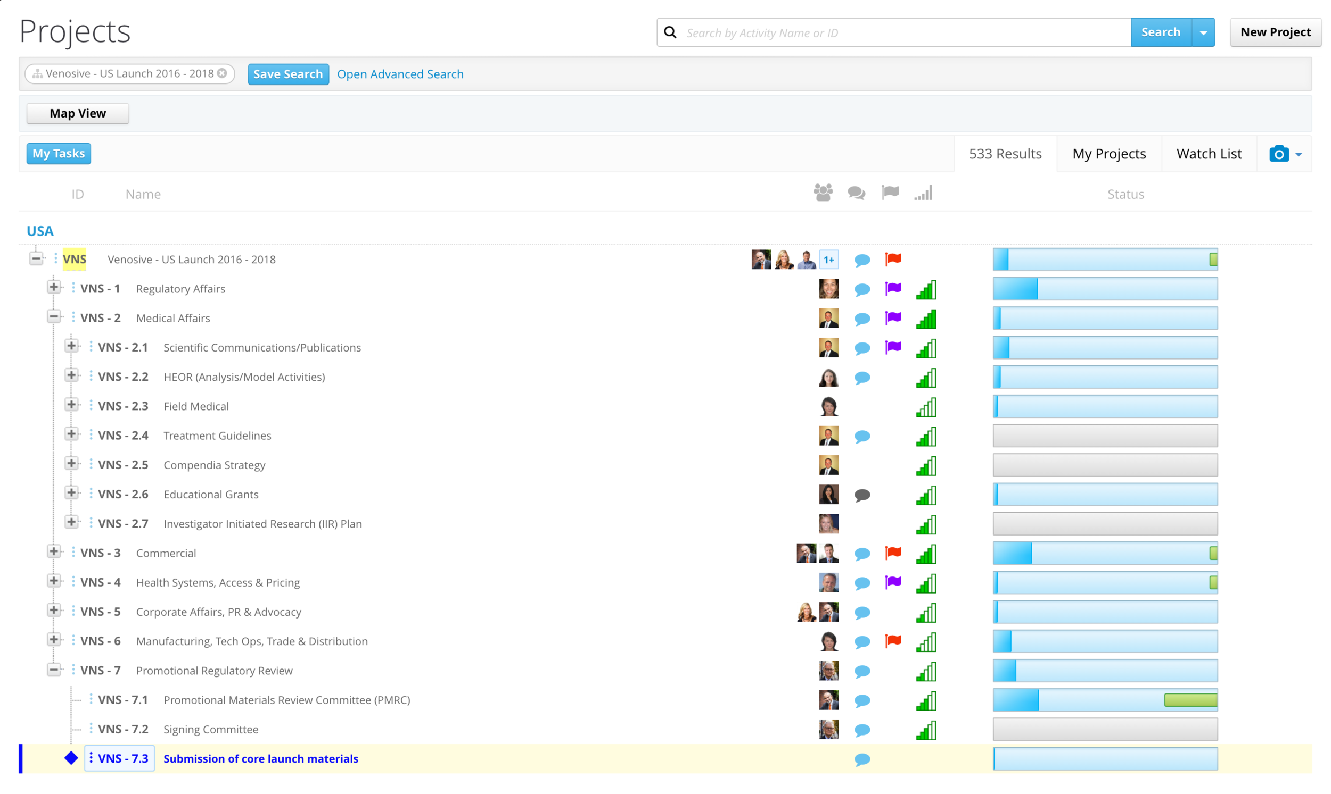Click the red flag on Commercial row

(x=893, y=553)
